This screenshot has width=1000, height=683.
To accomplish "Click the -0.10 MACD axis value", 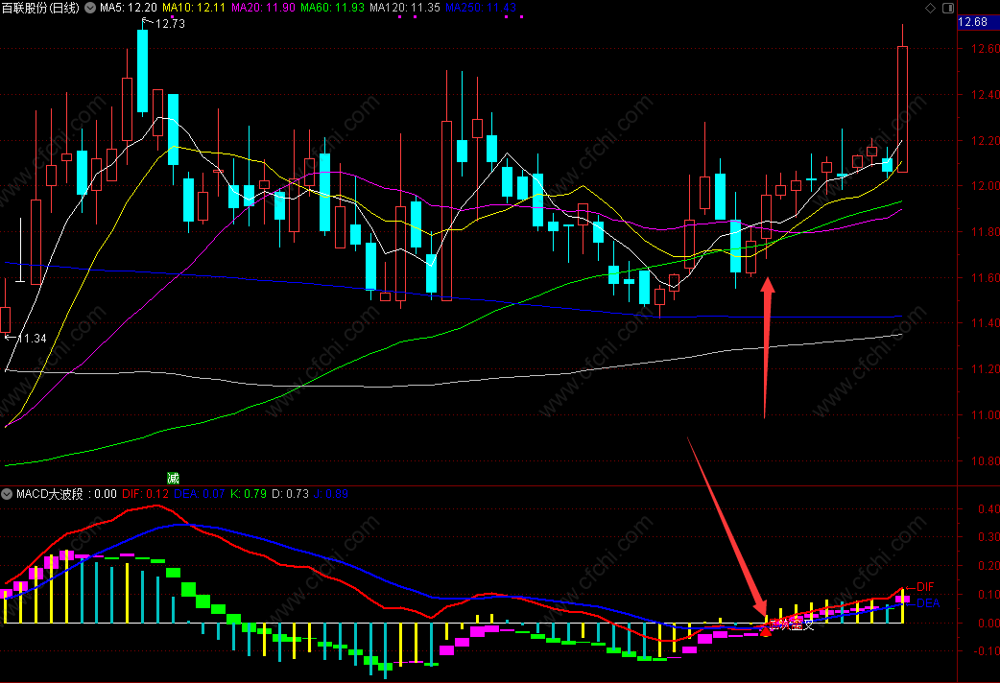I will pyautogui.click(x=987, y=651).
